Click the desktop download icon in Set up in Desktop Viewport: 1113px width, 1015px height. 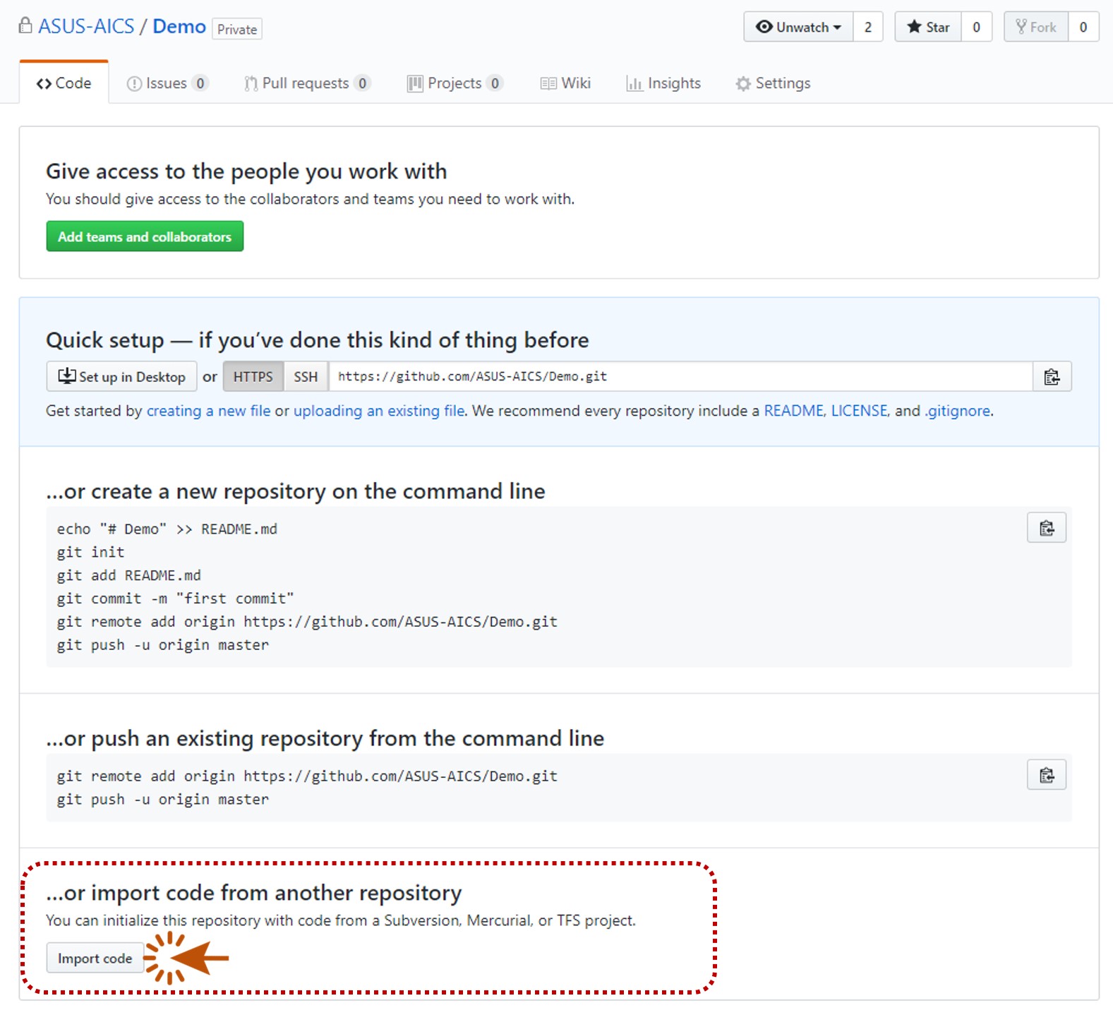[67, 376]
